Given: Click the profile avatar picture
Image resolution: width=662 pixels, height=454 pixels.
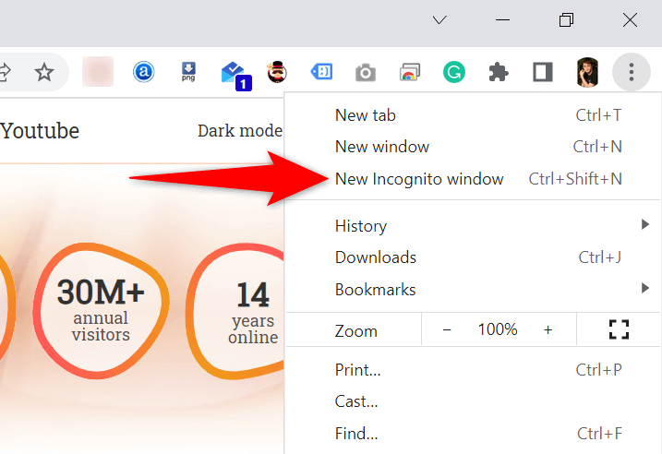Looking at the screenshot, I should click(x=587, y=72).
